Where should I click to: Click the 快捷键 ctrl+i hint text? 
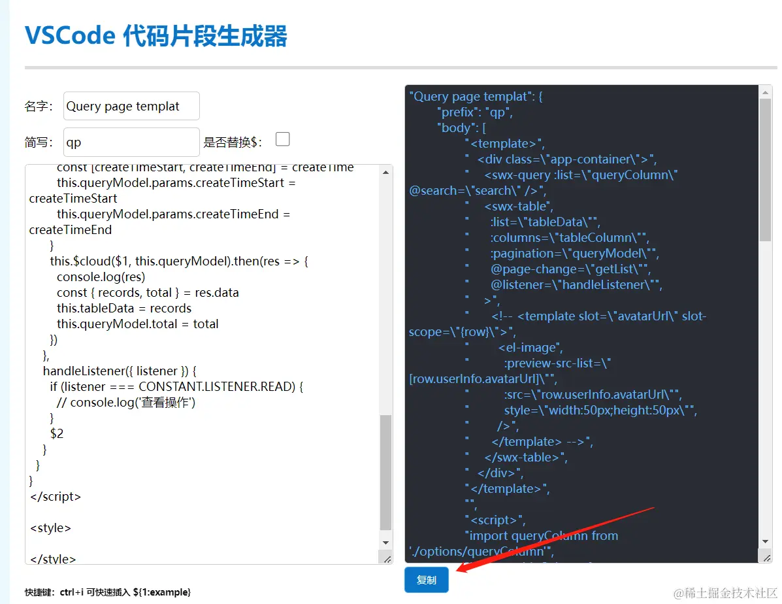tap(108, 592)
